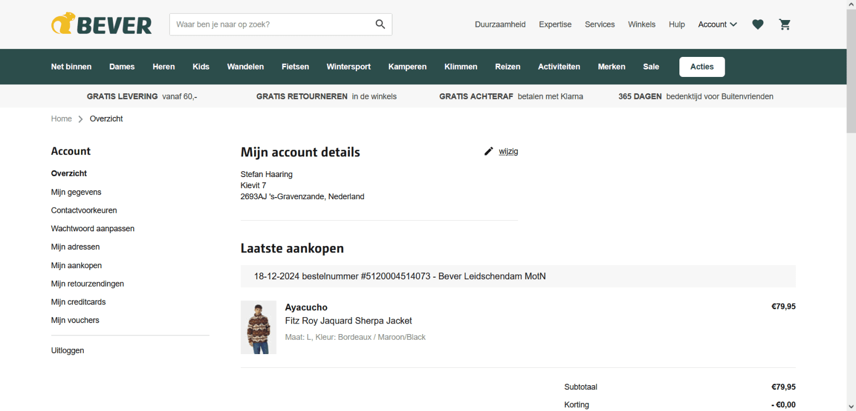Click Subtotaal label
Screen dimensions: 856x411
click(580, 387)
